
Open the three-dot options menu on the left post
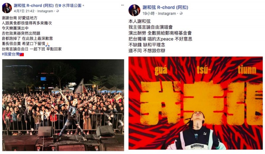click(x=123, y=5)
